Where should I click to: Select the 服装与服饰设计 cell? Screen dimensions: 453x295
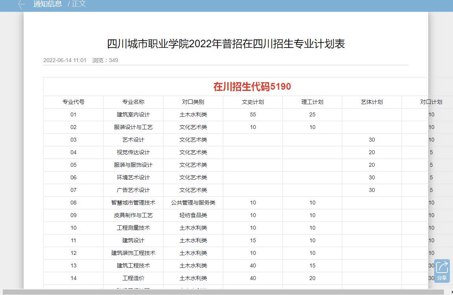(x=133, y=165)
